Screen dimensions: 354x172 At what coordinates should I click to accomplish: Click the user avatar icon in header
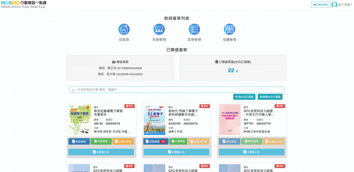pyautogui.click(x=334, y=5)
